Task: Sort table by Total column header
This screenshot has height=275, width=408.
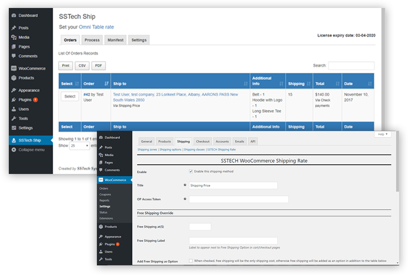Action: (327, 81)
